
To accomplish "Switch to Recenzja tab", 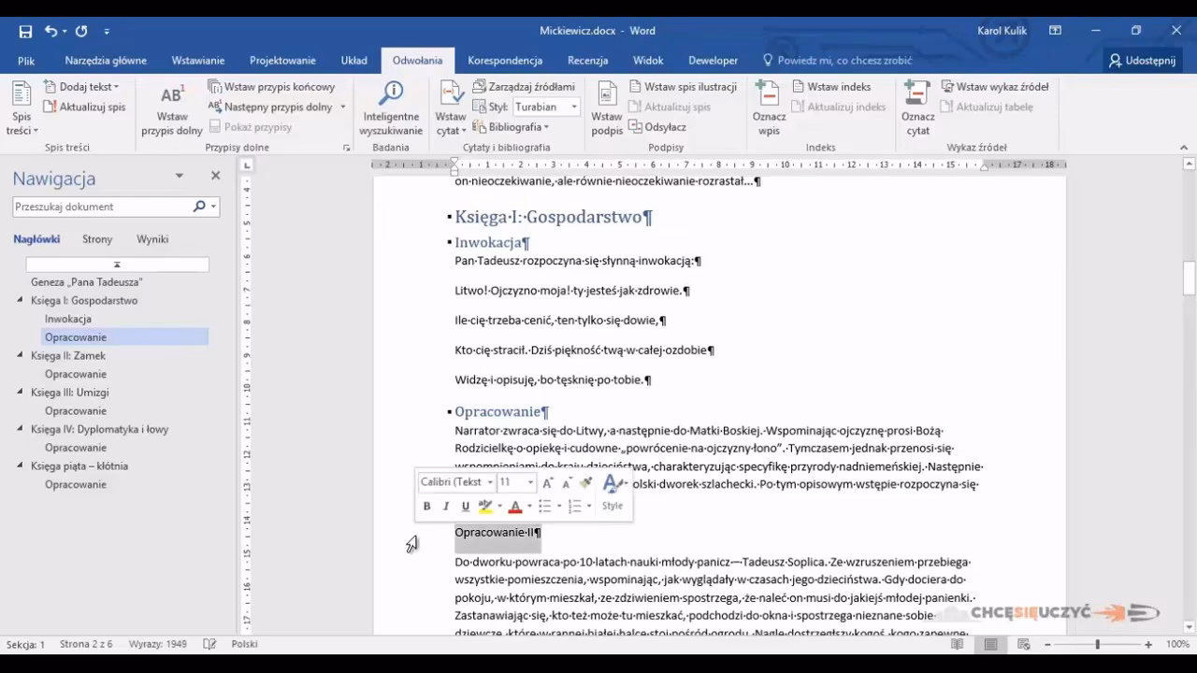I will (587, 61).
